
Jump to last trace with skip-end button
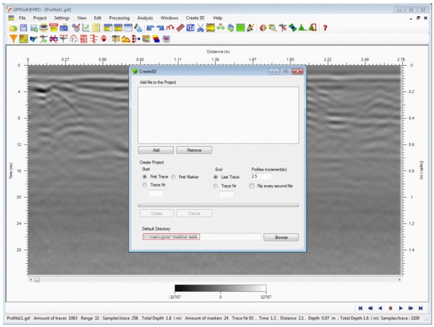click(x=420, y=307)
